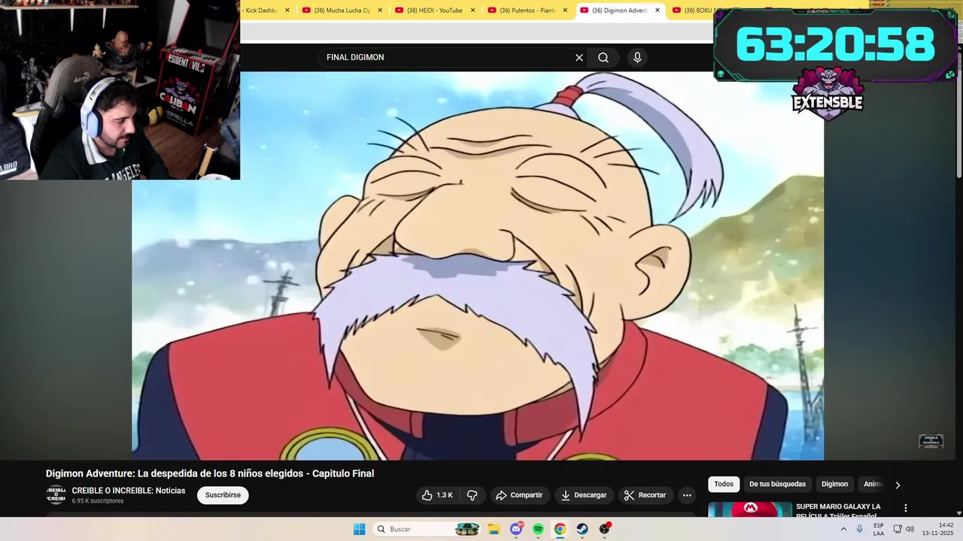Click the taskbar Buscar search box
The image size is (963, 541).
tap(427, 529)
